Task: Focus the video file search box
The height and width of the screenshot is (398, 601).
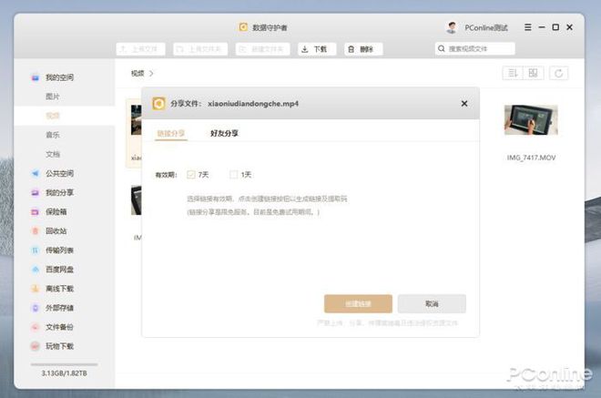Action: click(x=475, y=48)
